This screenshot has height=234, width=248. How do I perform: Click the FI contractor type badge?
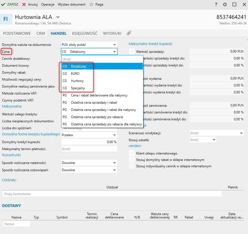(6, 19)
